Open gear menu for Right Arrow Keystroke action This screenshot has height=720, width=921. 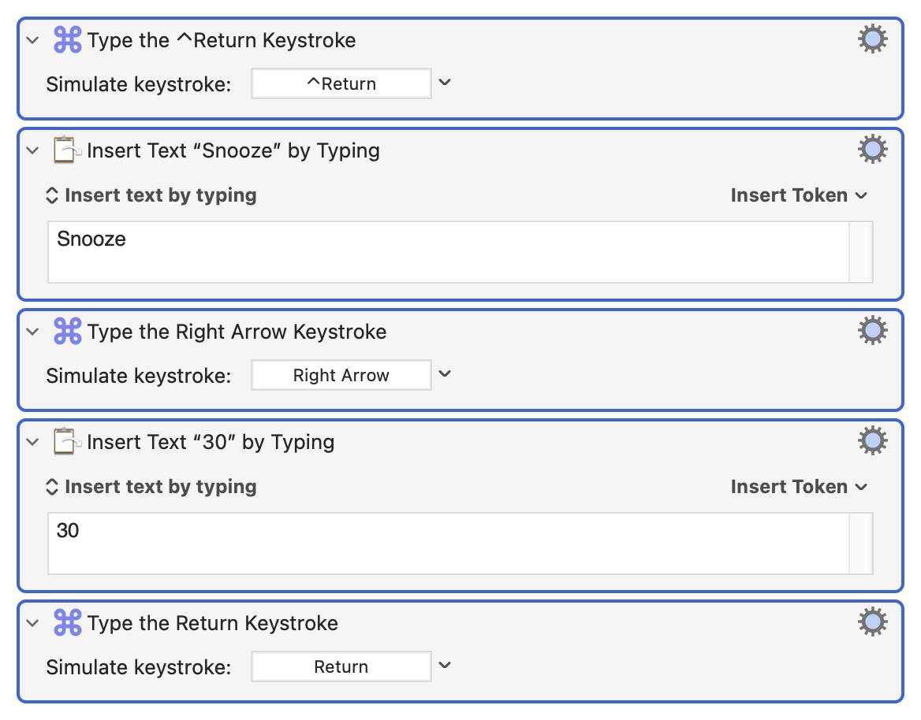click(872, 331)
